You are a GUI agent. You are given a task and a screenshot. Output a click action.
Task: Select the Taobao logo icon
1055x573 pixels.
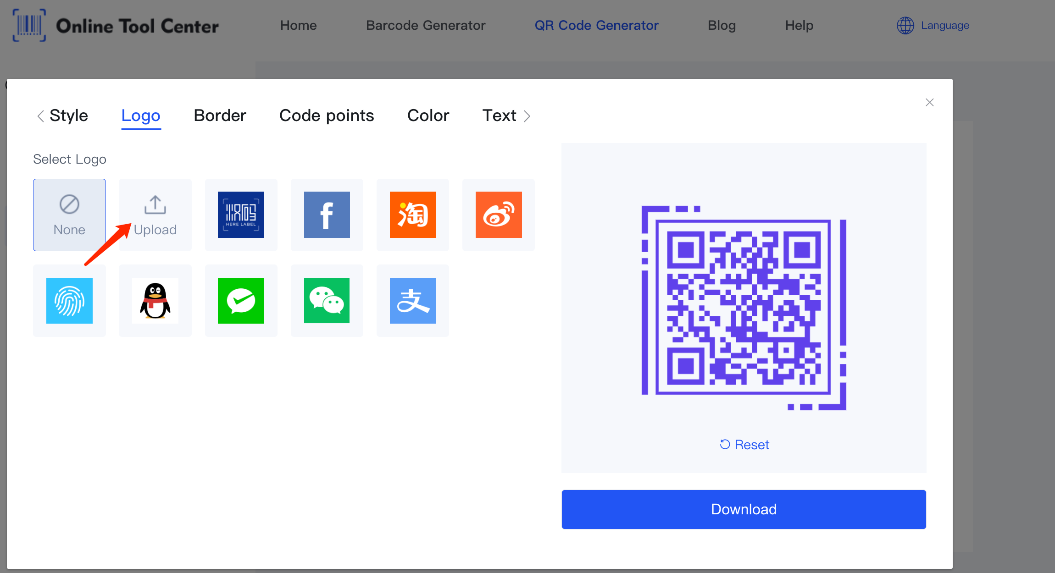tap(413, 214)
